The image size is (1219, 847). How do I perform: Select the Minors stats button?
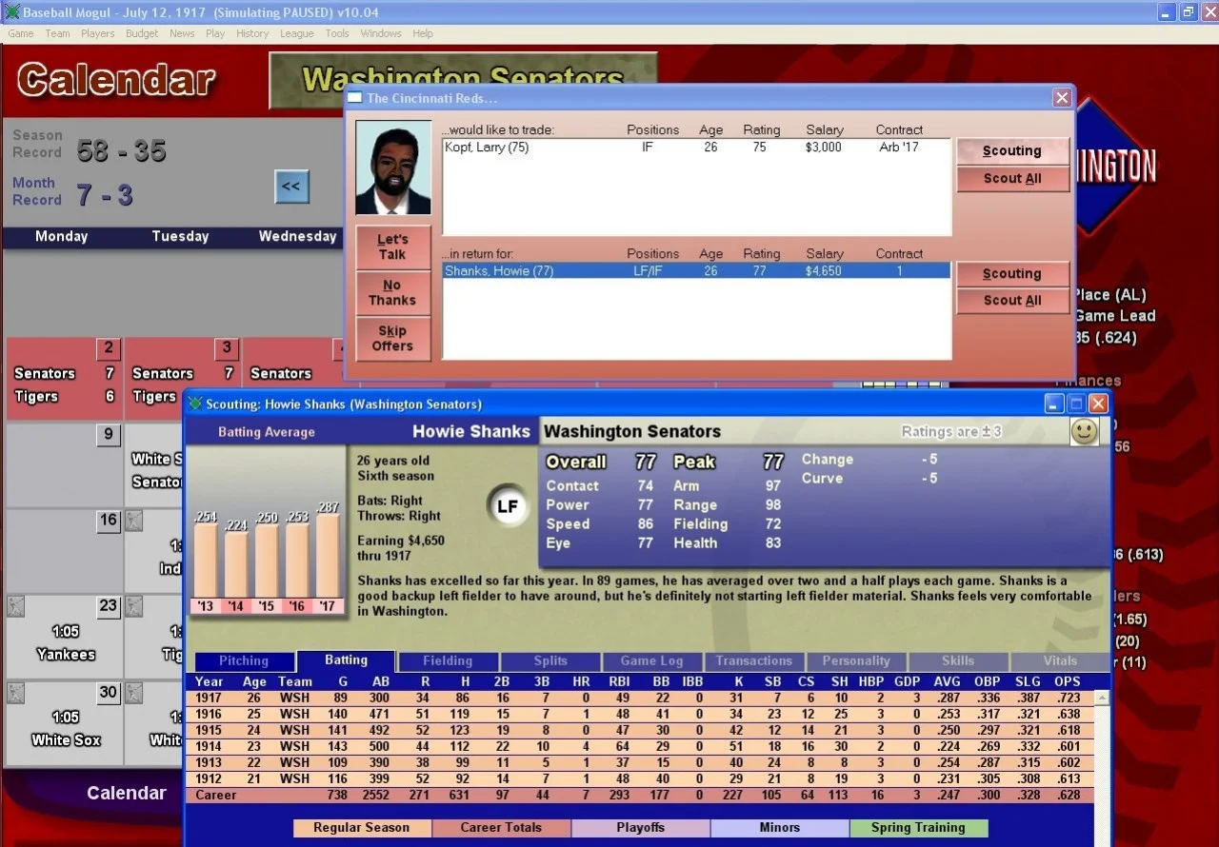pyautogui.click(x=780, y=828)
